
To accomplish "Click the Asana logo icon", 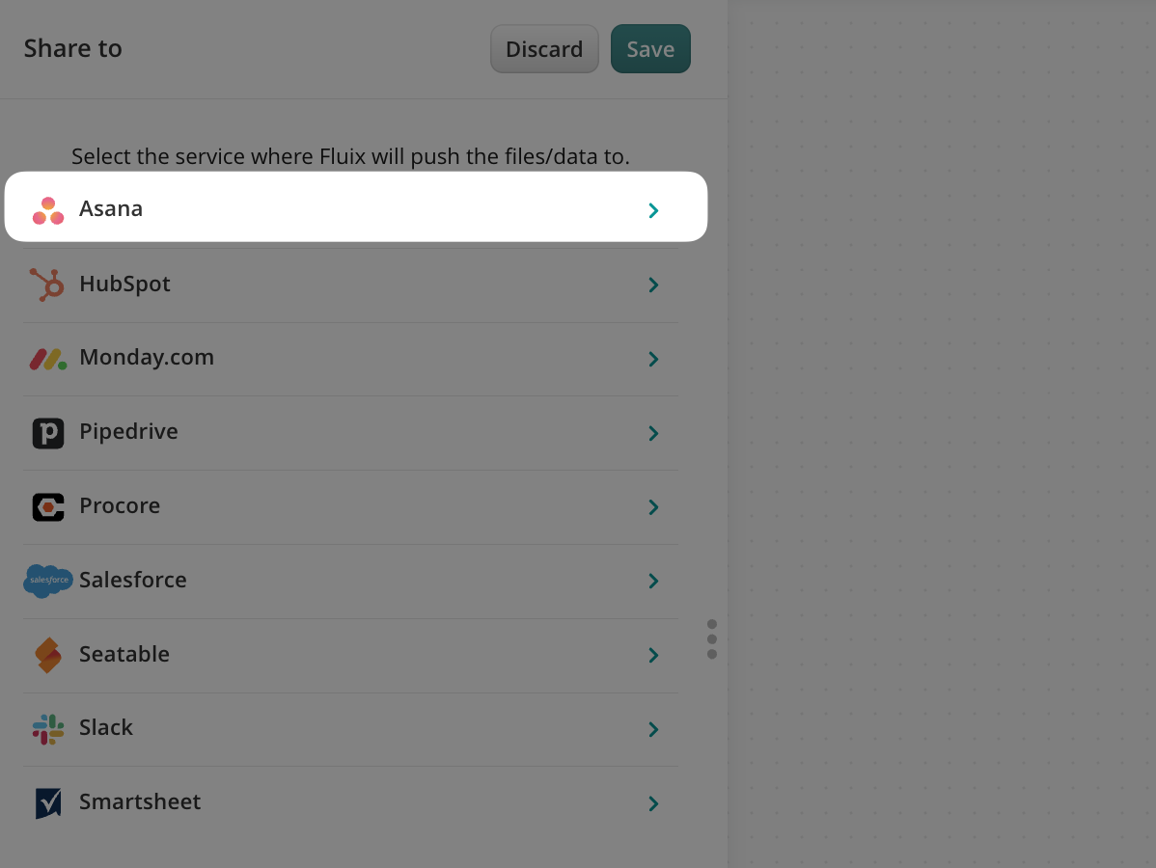I will tap(48, 210).
